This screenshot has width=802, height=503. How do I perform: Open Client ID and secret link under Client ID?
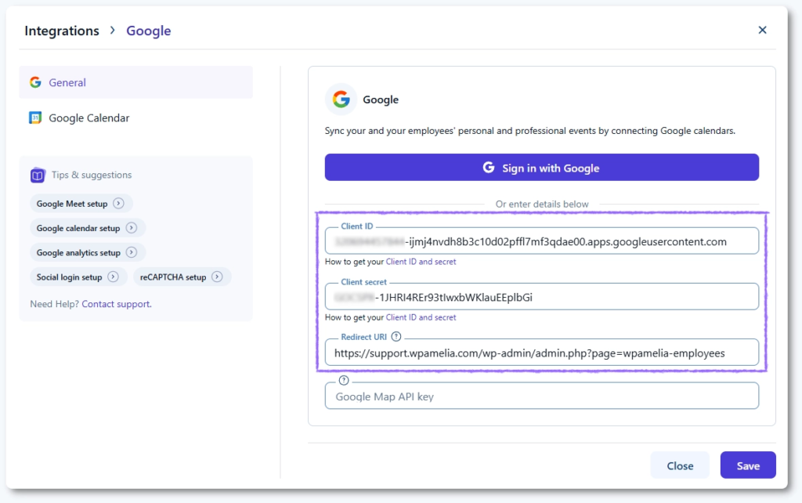pos(421,262)
